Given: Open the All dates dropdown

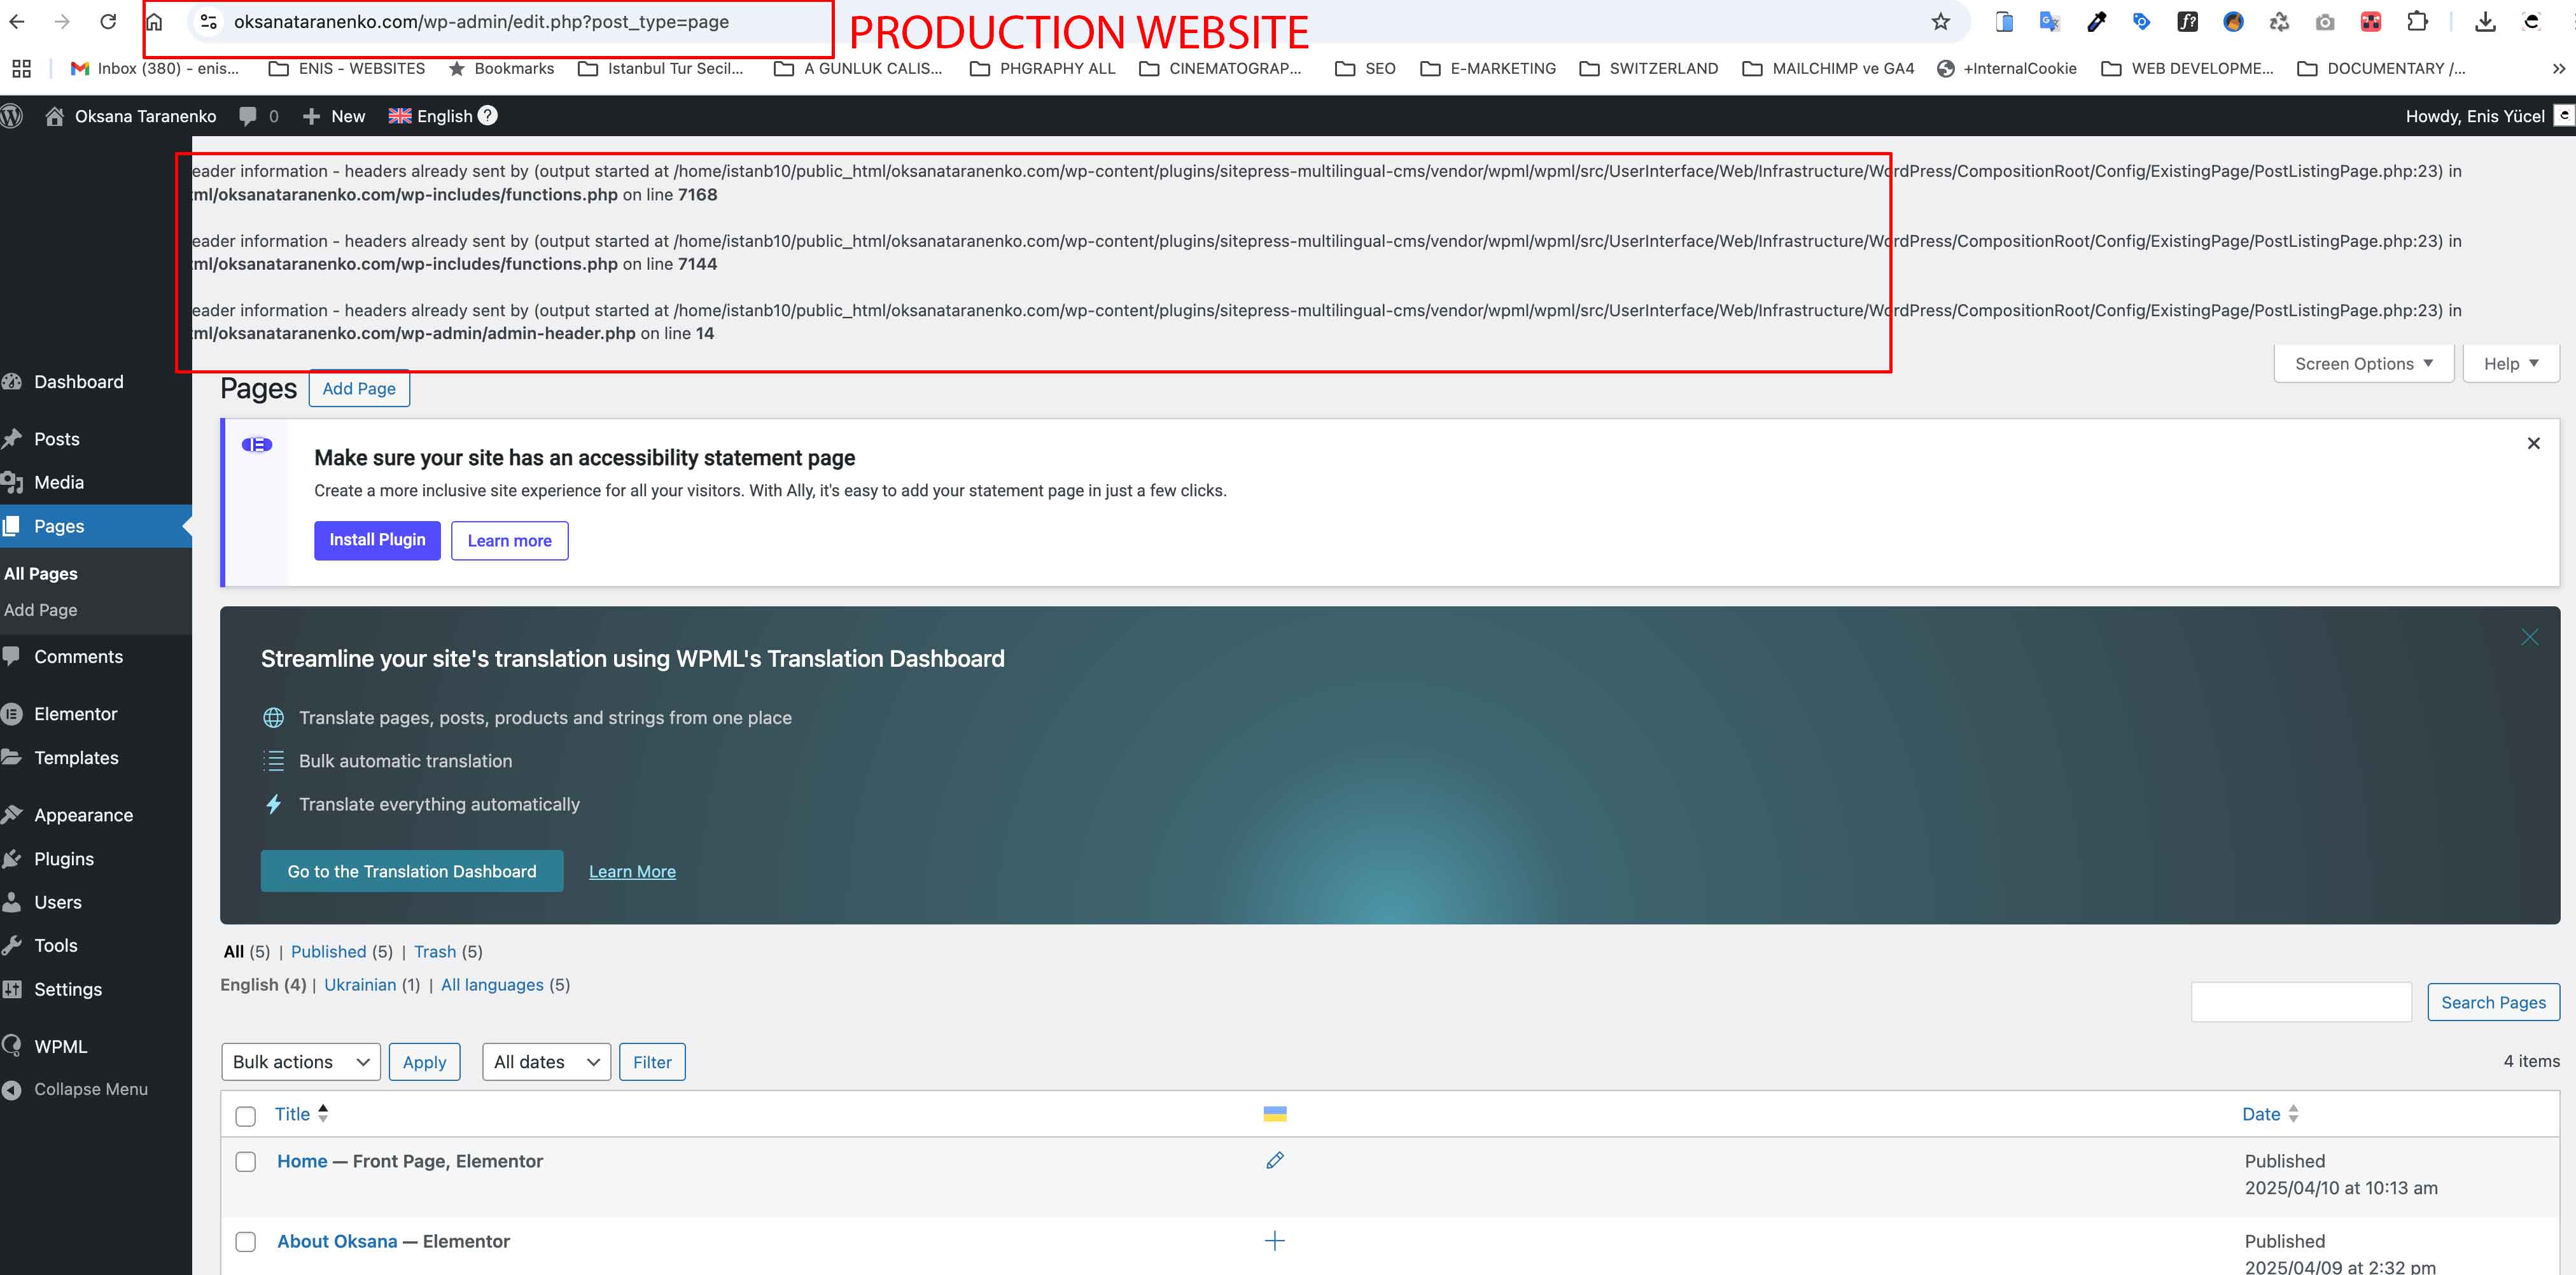Looking at the screenshot, I should point(546,1062).
